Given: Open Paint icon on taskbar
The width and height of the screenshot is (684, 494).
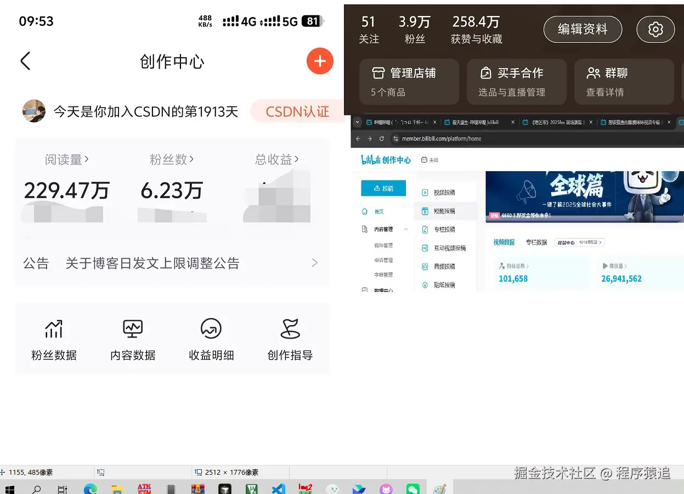Looking at the screenshot, I should (x=440, y=489).
